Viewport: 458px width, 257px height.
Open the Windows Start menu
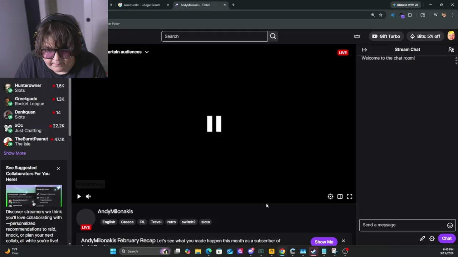[x=113, y=251]
